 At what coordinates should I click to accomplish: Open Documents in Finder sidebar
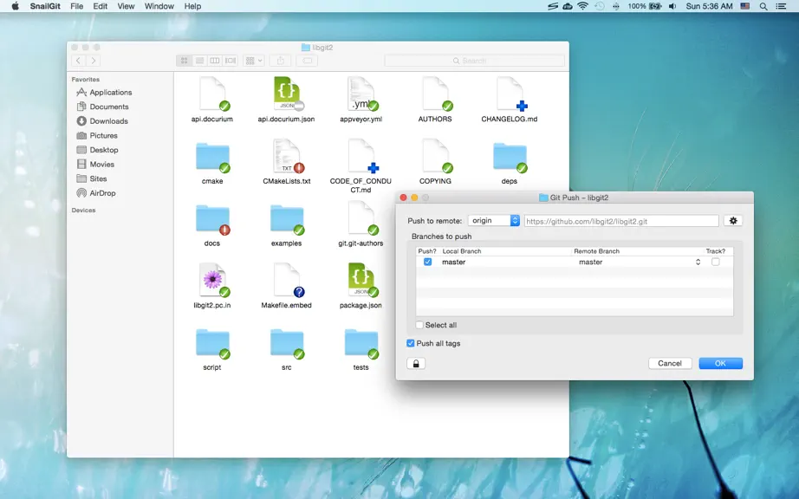click(x=102, y=107)
